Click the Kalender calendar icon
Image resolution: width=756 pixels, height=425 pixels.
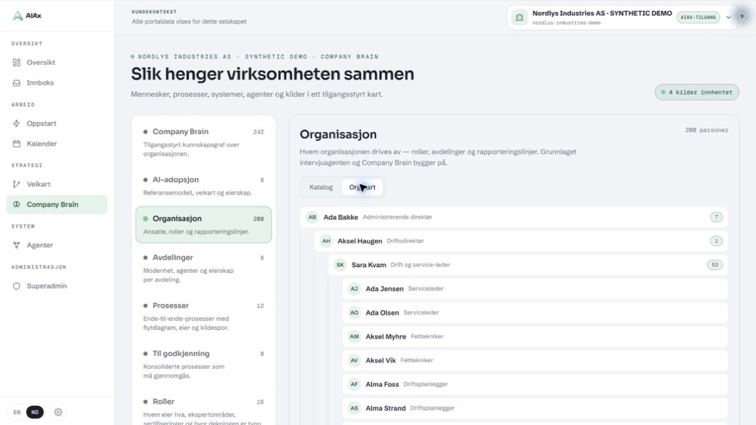(x=17, y=144)
